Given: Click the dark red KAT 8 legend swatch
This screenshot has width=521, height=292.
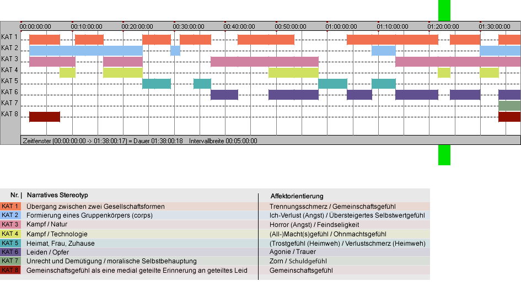Looking at the screenshot, I should [x=10, y=270].
